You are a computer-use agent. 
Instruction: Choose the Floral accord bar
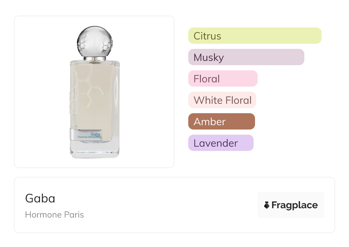point(223,79)
